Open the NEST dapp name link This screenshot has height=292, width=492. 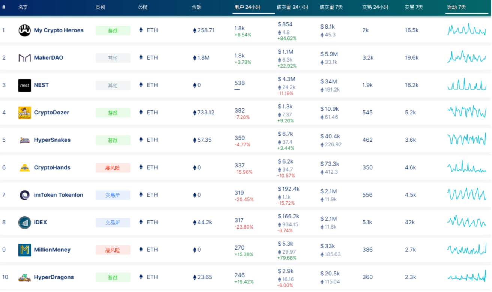41,85
